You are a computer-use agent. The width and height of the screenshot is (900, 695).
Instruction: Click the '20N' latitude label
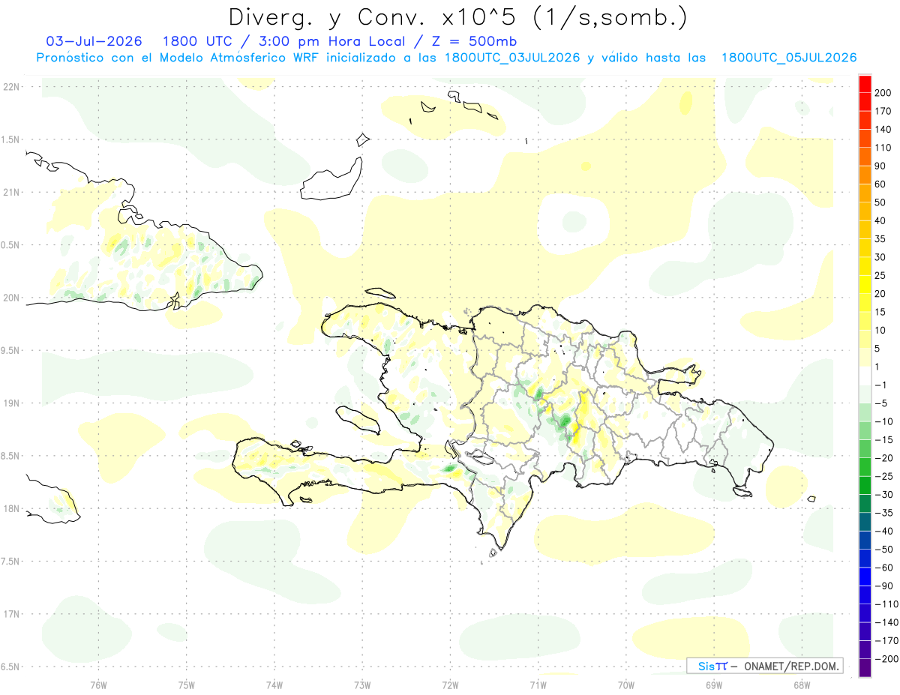tap(10, 298)
